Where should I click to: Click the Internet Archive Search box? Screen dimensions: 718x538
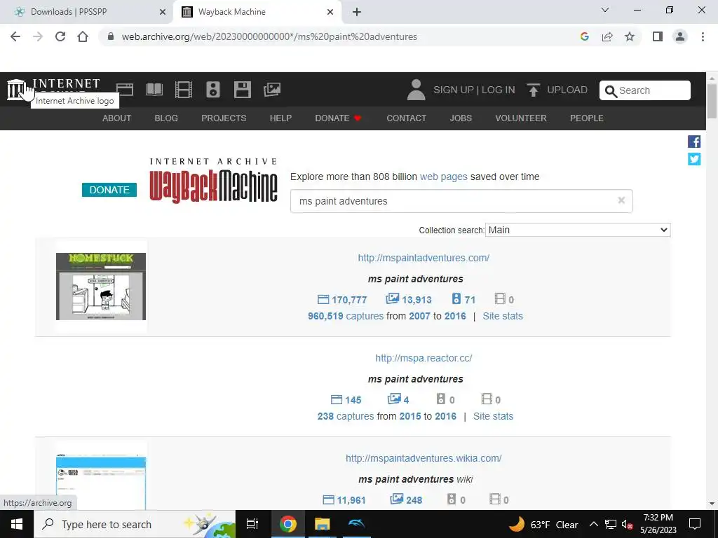point(645,90)
